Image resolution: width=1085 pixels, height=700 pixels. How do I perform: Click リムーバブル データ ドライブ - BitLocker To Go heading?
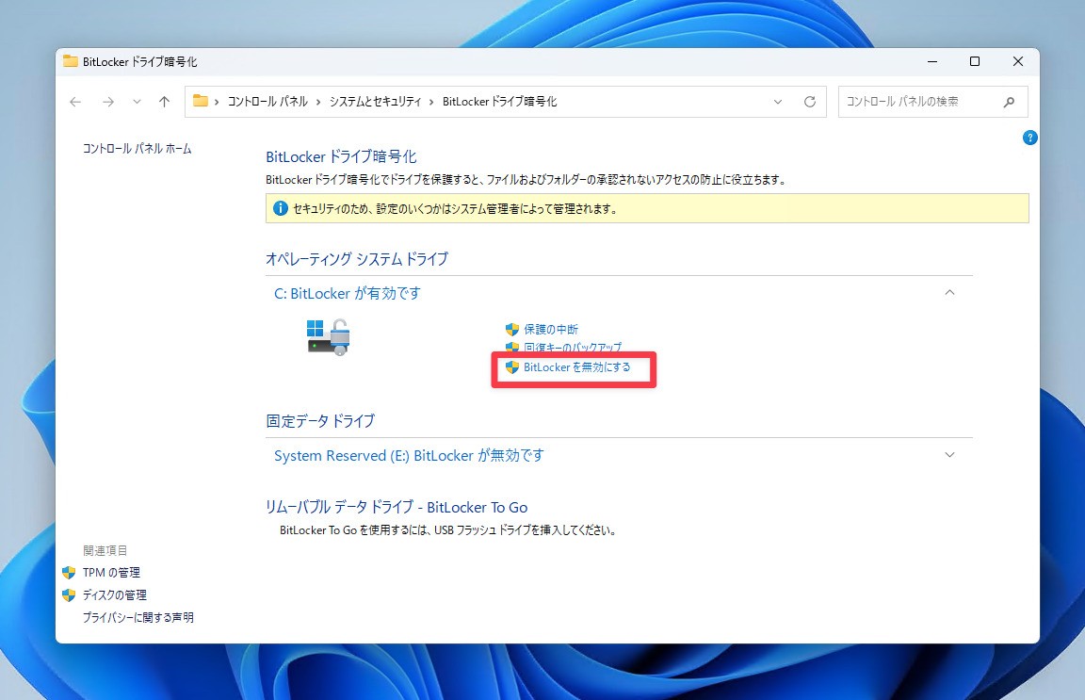[397, 507]
